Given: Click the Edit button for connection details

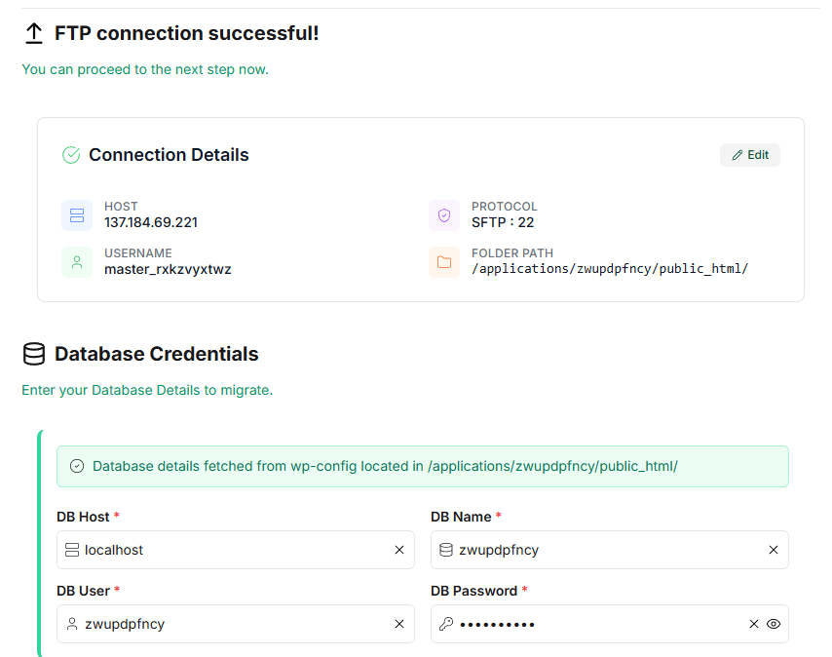Looking at the screenshot, I should pos(749,154).
